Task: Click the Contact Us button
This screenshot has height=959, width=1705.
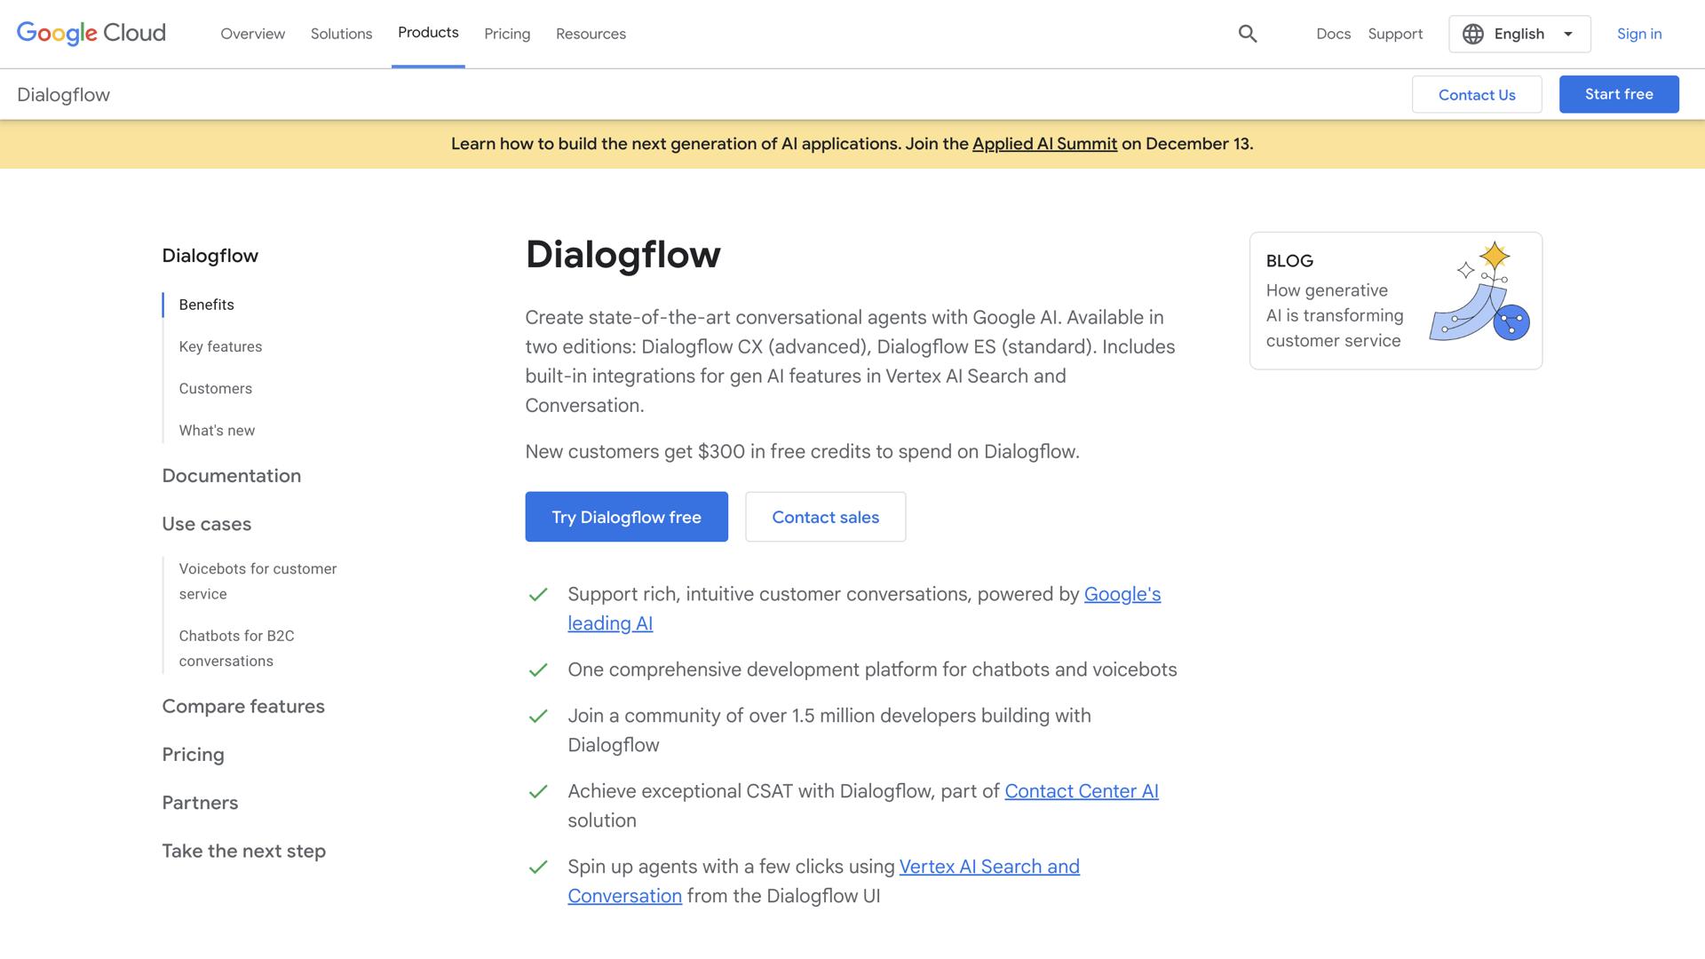Action: tap(1477, 94)
